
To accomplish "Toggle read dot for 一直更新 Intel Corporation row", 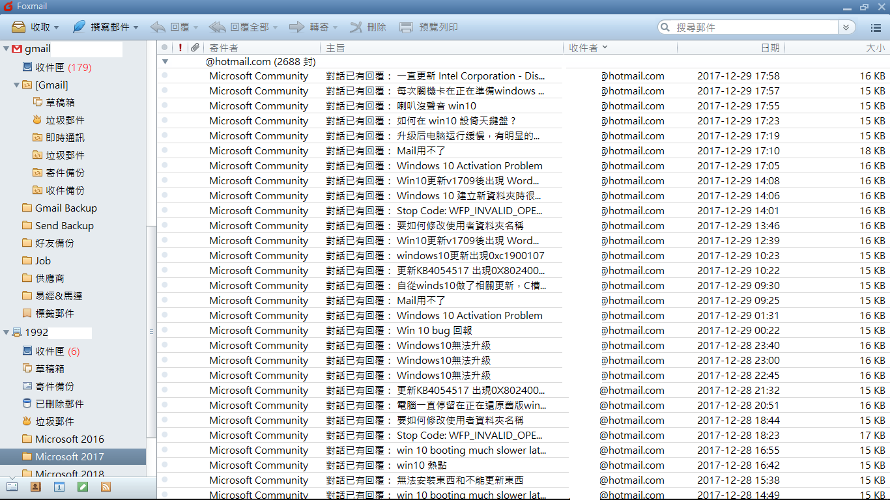I will [x=165, y=76].
